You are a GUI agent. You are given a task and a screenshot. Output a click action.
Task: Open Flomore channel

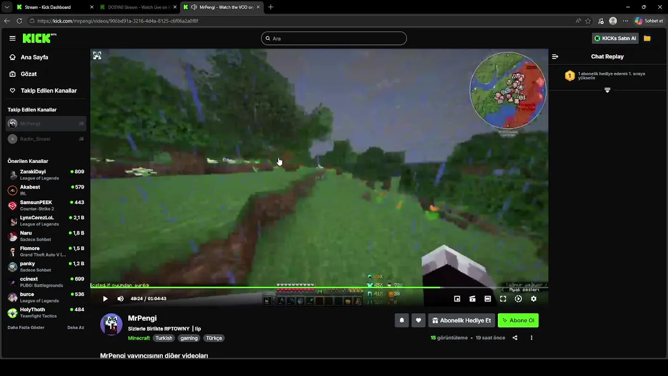point(46,251)
